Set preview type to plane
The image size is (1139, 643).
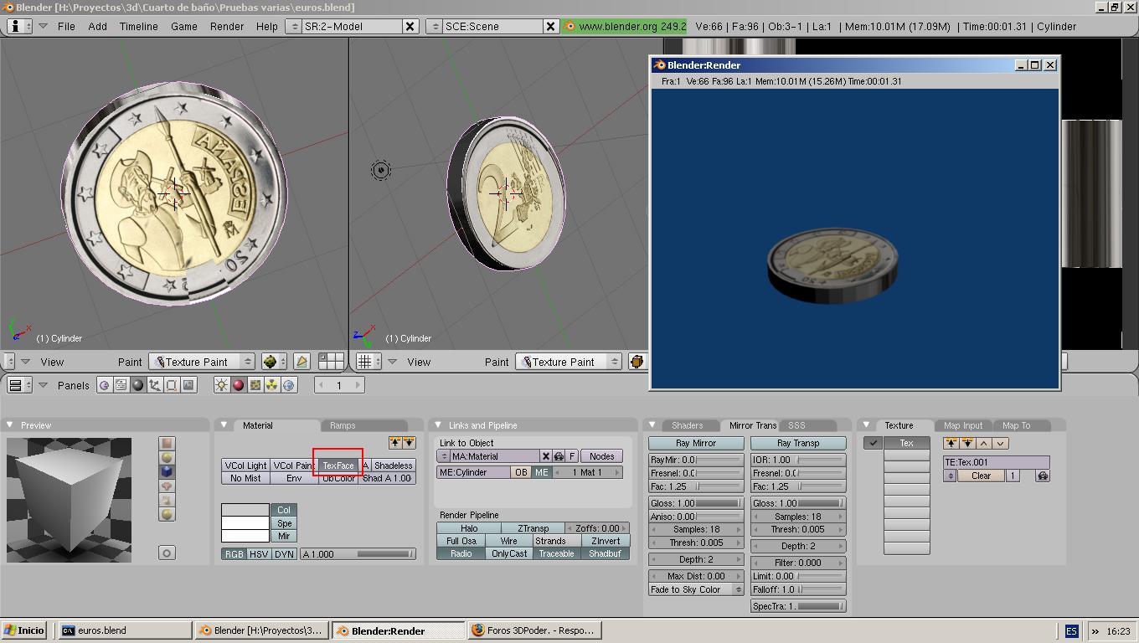pos(167,444)
